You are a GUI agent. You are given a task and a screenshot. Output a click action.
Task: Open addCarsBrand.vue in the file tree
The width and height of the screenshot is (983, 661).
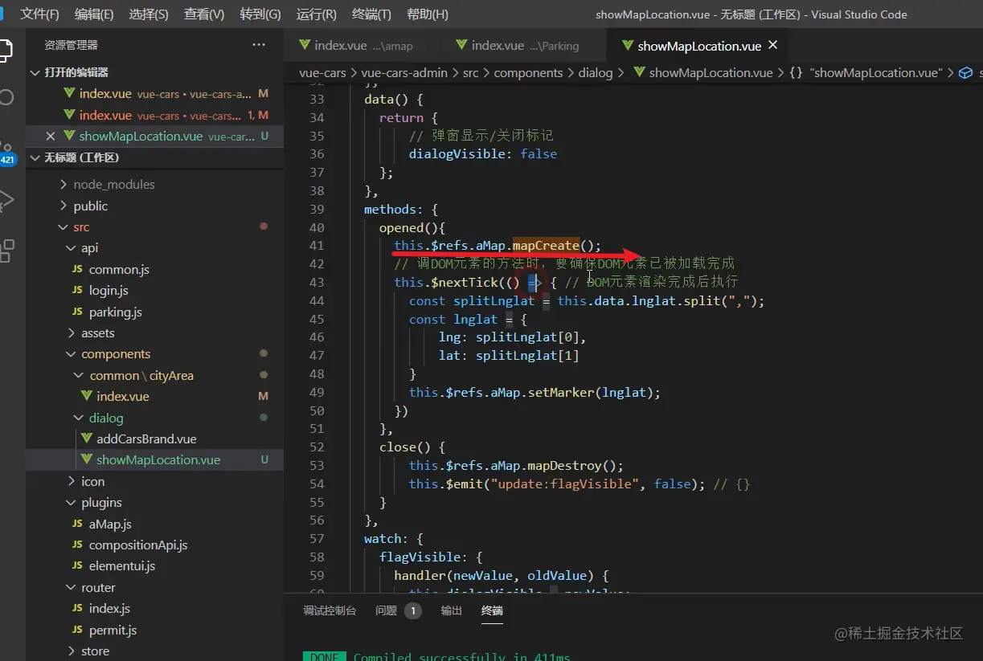pos(146,439)
